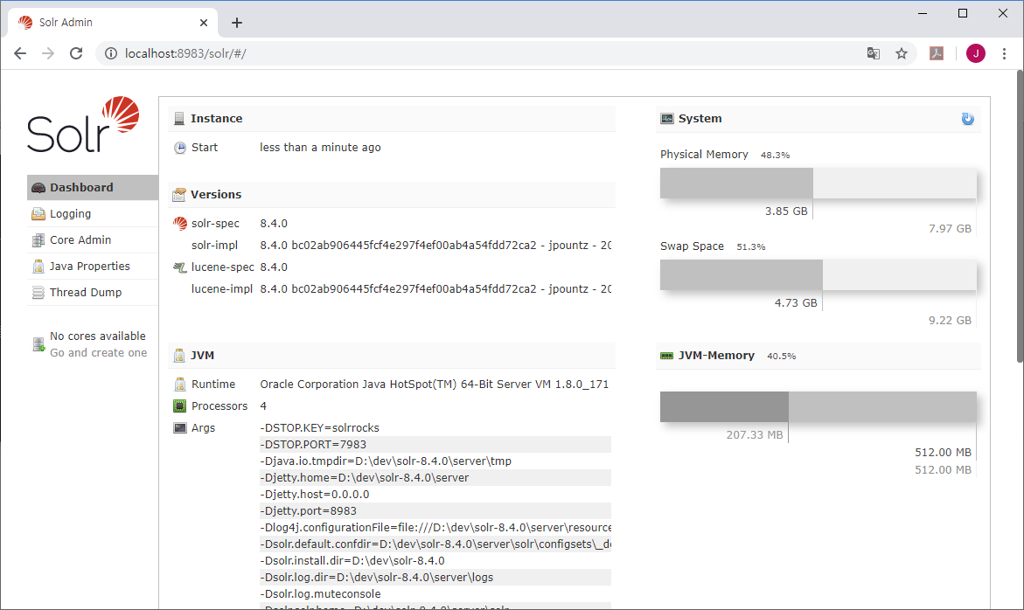Follow the 'Go and create one' link
This screenshot has width=1024, height=610.
pos(99,353)
